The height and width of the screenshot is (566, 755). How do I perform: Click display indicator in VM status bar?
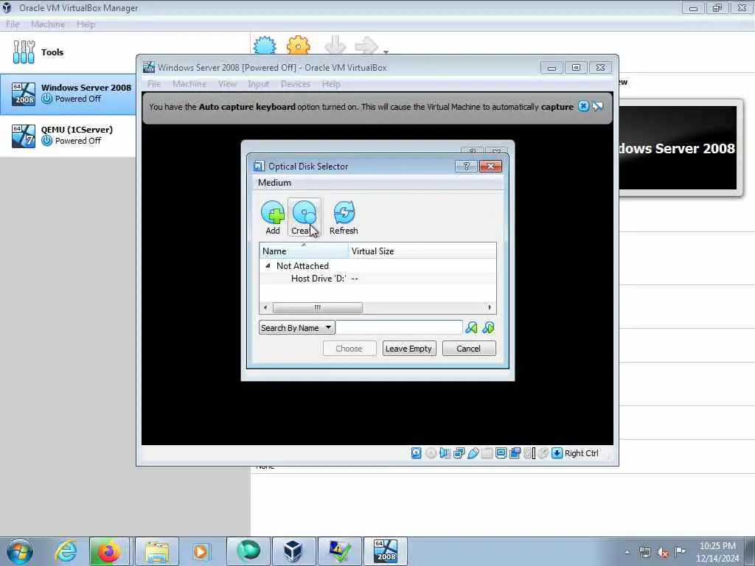pos(501,453)
